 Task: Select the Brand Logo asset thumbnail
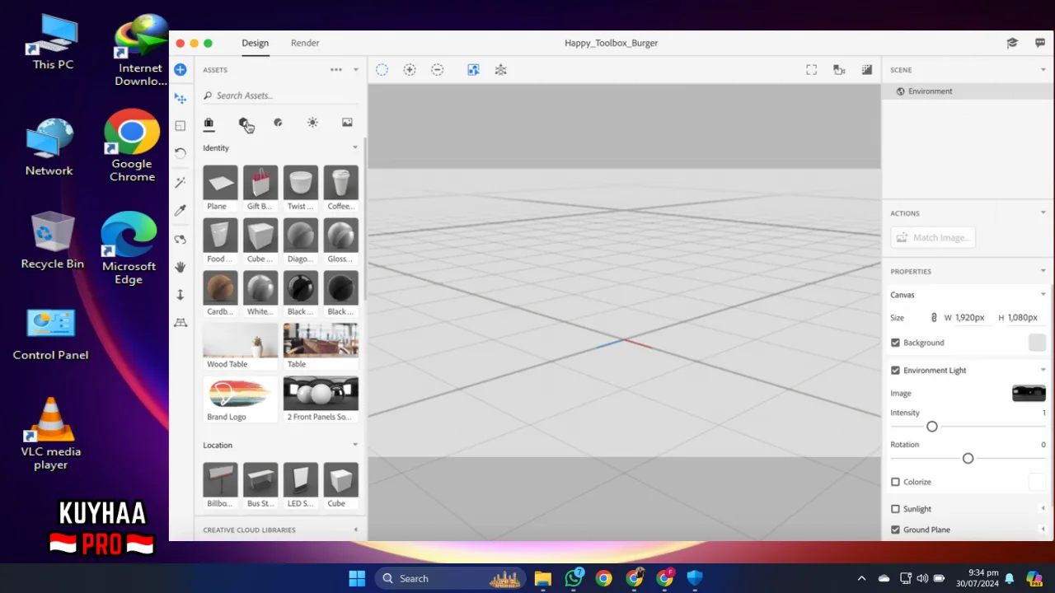click(241, 399)
